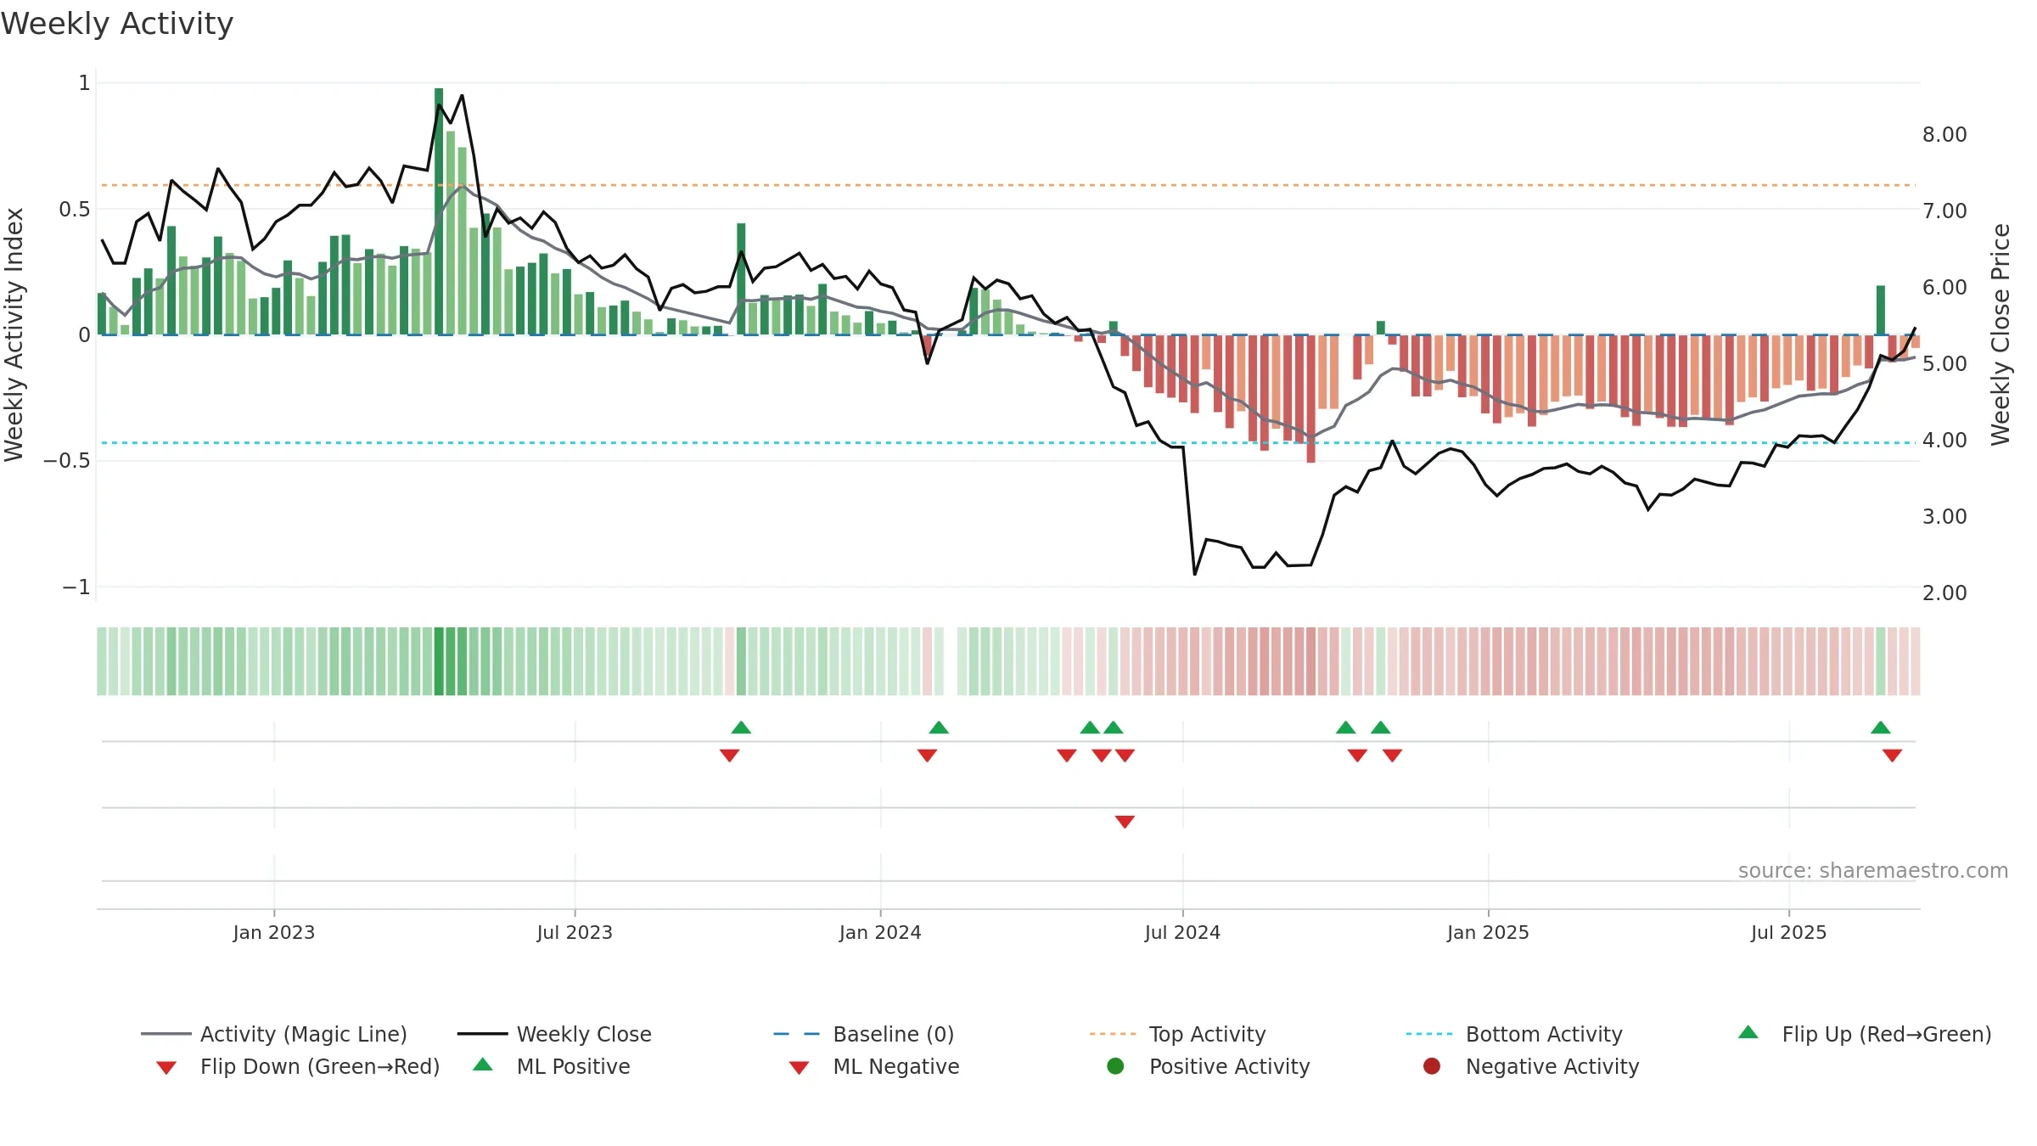This screenshot has width=2037, height=1146.
Task: Click the ML Negative red triangle marker before Jul 2024
Action: [1125, 822]
